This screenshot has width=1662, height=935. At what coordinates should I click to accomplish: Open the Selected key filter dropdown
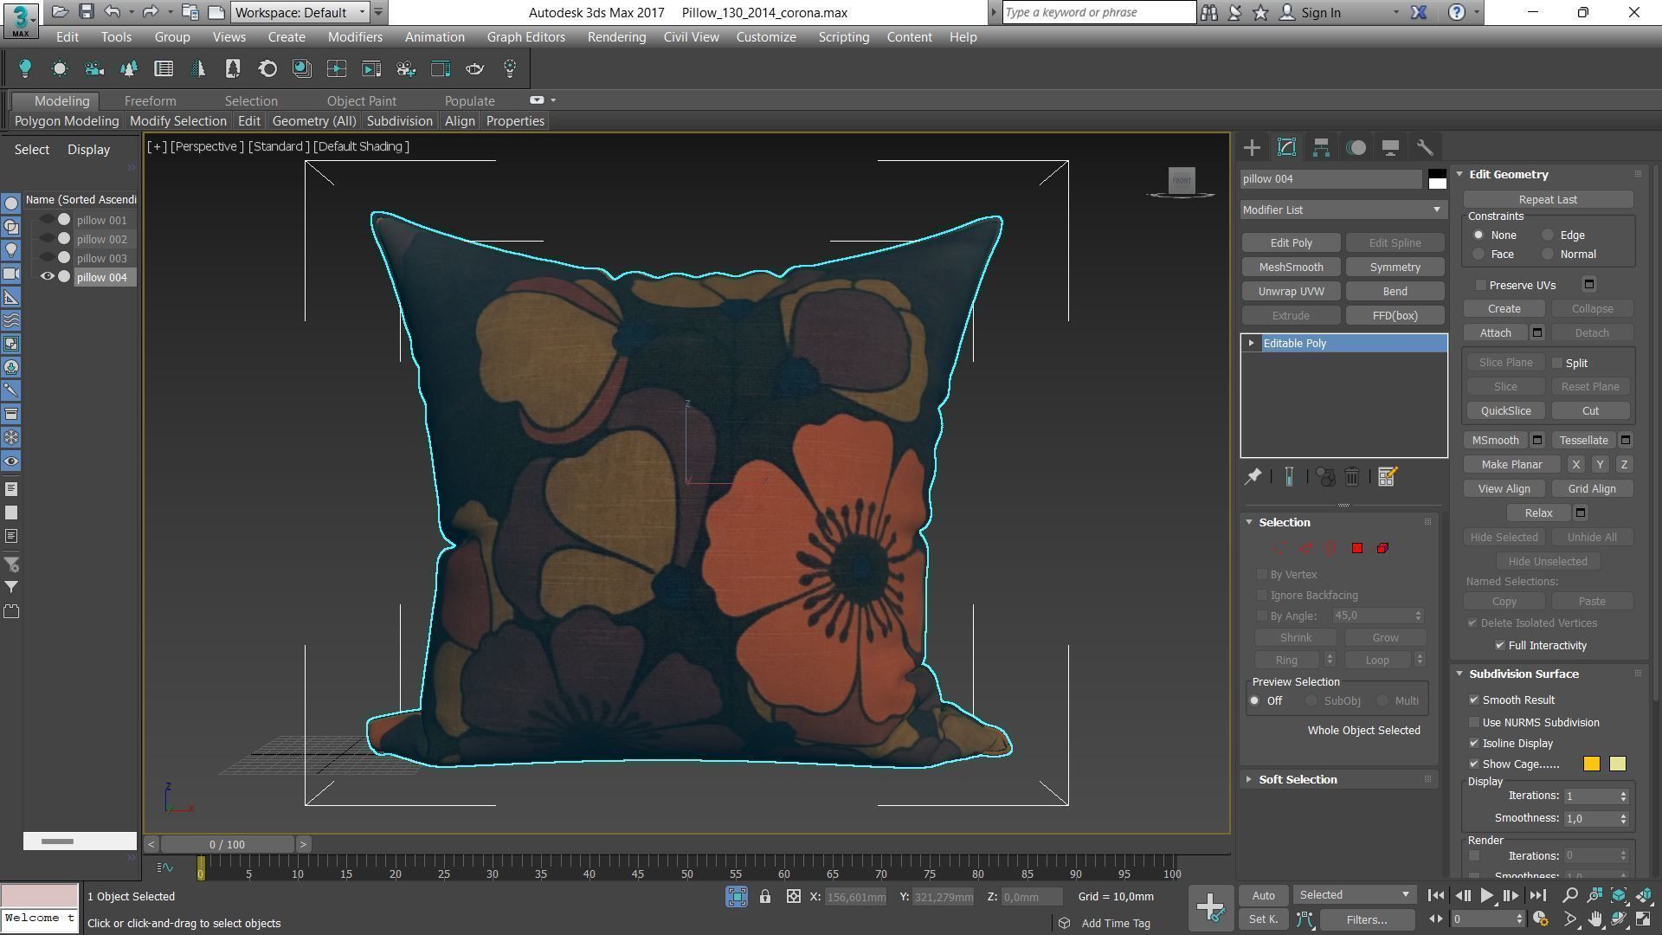(x=1355, y=894)
